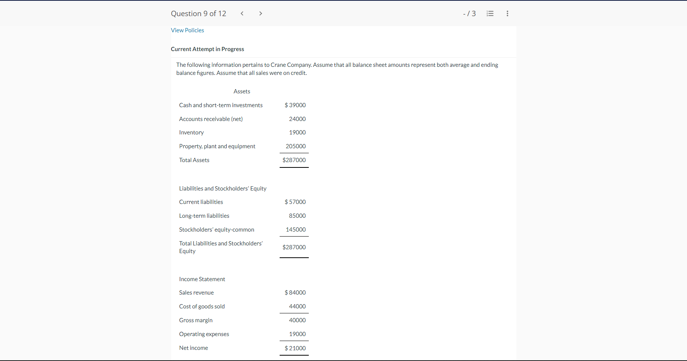
Task: Click the Cost of goods sold label
Action: click(x=202, y=306)
